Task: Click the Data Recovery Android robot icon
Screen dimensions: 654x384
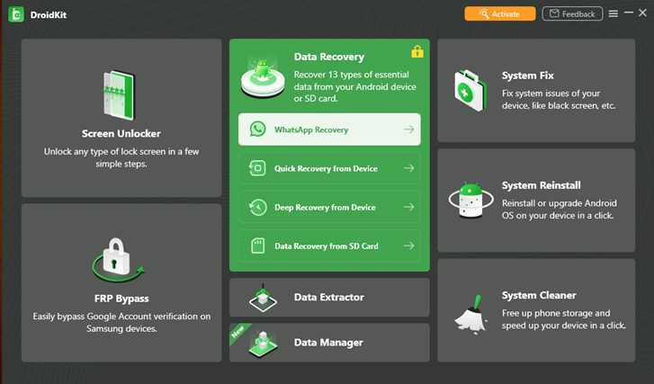Action: 263,78
